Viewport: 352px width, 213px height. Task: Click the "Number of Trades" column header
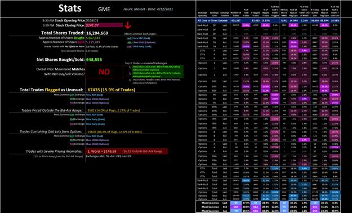[236, 14]
